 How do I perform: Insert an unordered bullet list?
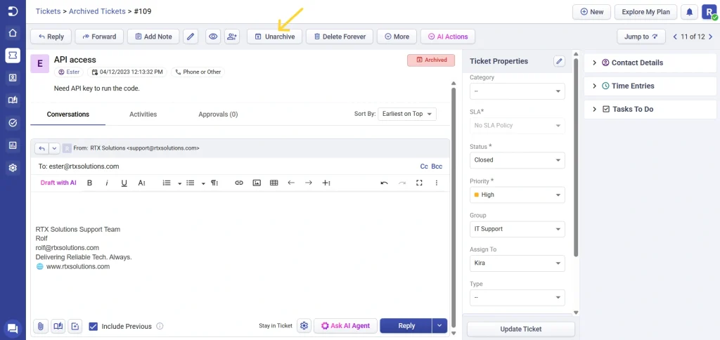tap(190, 183)
